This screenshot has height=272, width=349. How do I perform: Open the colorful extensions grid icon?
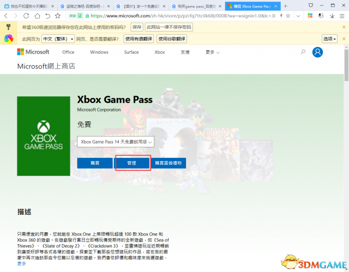(310, 16)
